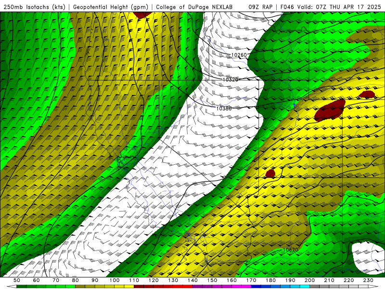The height and width of the screenshot is (289, 385).
Task: Click the 160 value on the legend
Action: pos(232,280)
